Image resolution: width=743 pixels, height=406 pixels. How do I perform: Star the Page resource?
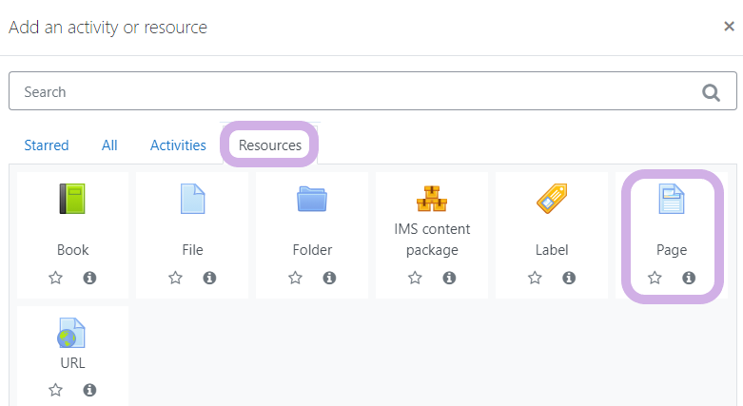coord(655,278)
